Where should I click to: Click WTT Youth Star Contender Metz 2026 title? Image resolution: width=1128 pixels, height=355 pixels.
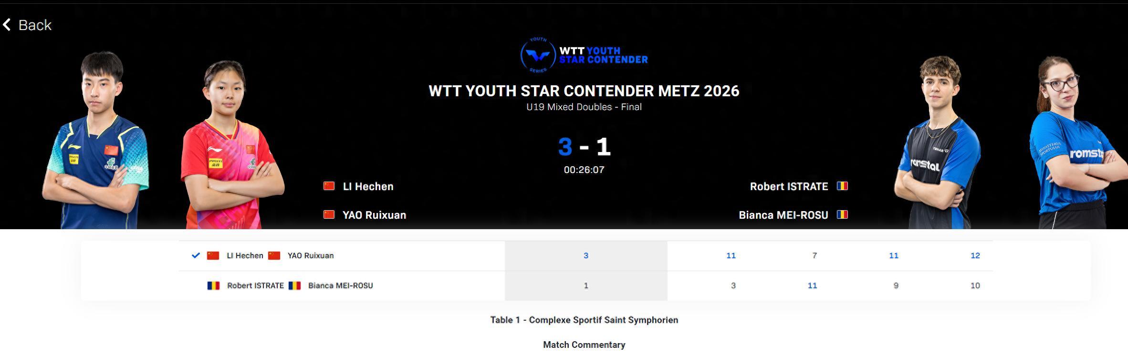click(x=584, y=91)
